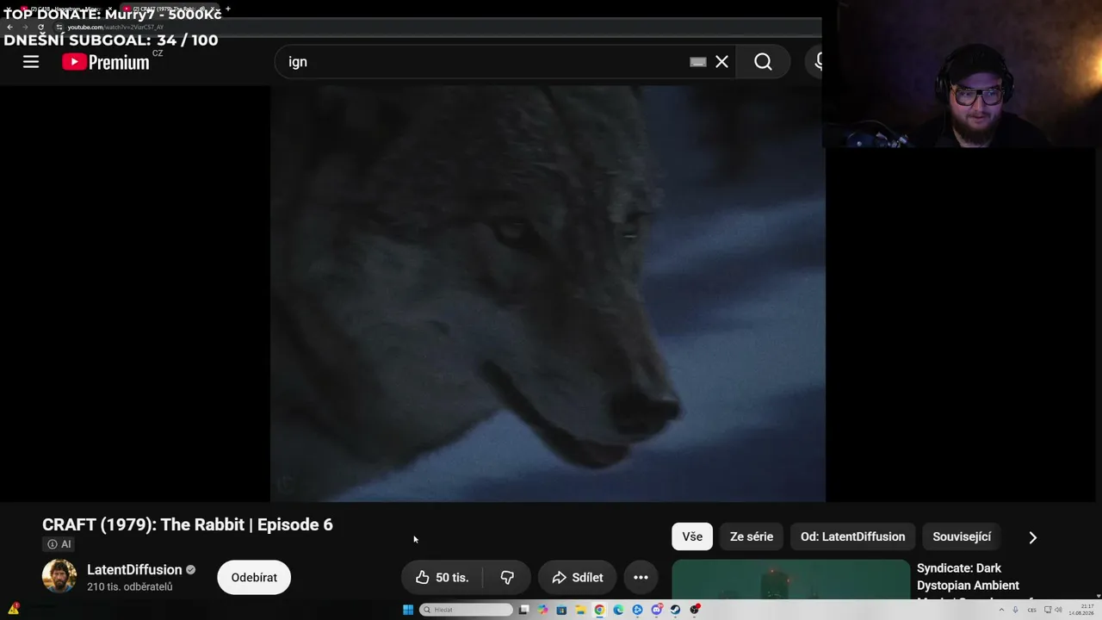Go back with the browser back arrow

tap(9, 27)
